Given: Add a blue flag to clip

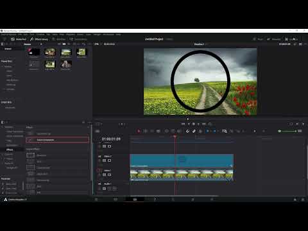Looking at the screenshot, I should point(207,131).
